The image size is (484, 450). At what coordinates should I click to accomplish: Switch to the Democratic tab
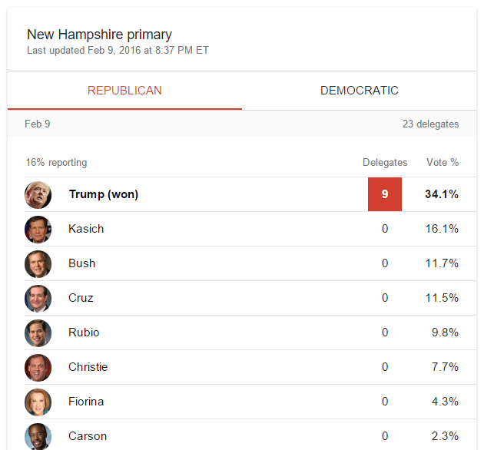[x=359, y=91]
